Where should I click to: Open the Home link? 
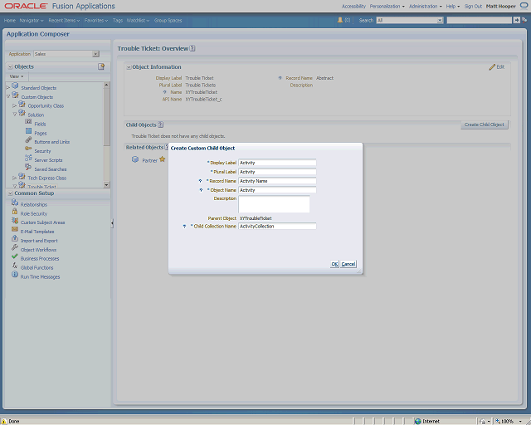(x=10, y=20)
